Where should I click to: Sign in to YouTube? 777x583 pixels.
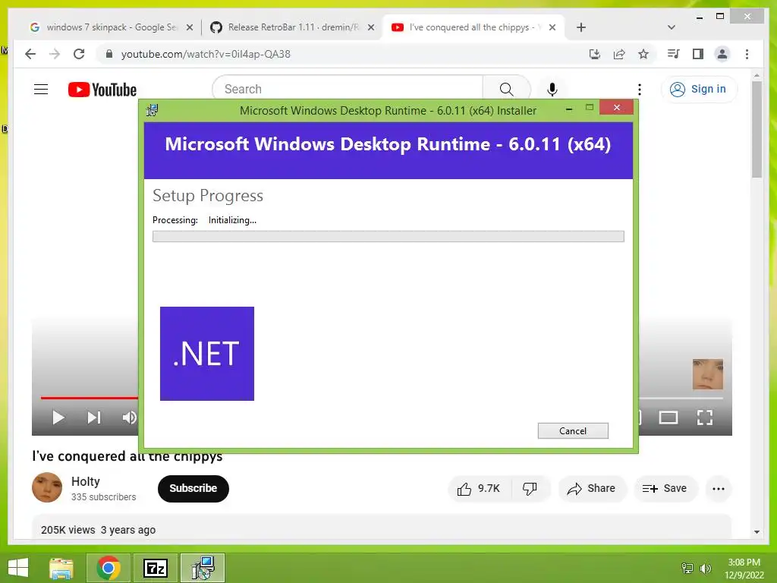(699, 90)
